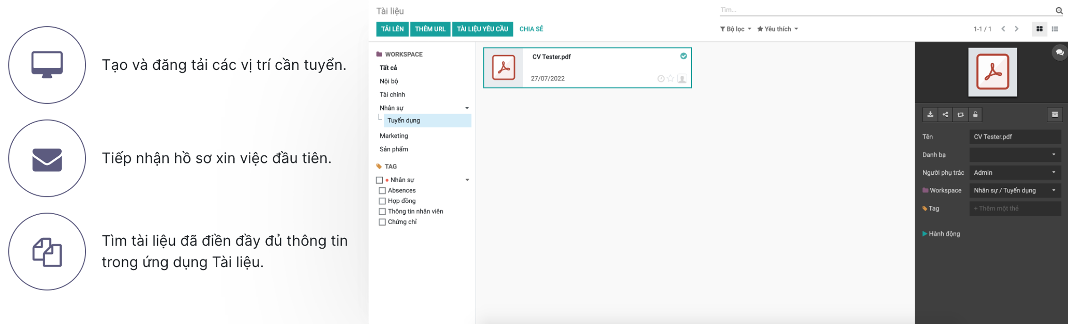This screenshot has height=324, width=1068.
Task: Select the Marketing workspace
Action: 394,136
